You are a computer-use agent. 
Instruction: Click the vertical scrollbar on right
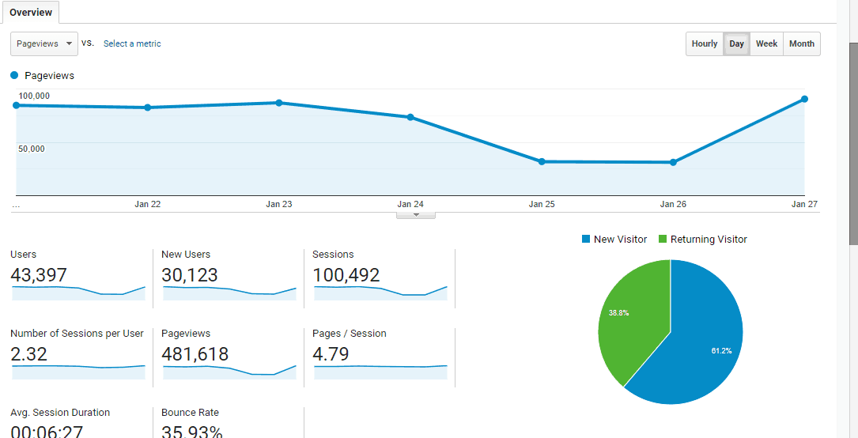pyautogui.click(x=852, y=142)
